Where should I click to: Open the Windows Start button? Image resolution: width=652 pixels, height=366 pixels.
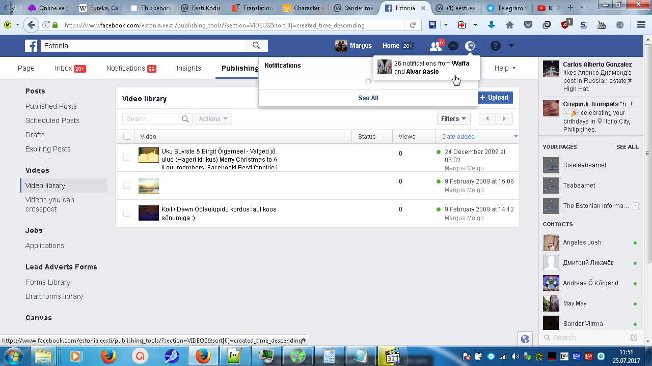[x=13, y=355]
